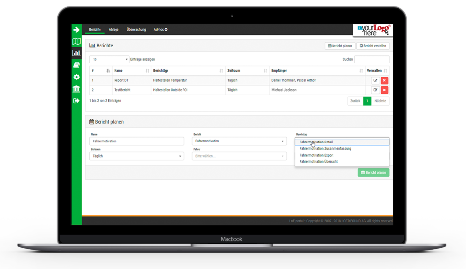Click the Suchen search field

point(371,59)
